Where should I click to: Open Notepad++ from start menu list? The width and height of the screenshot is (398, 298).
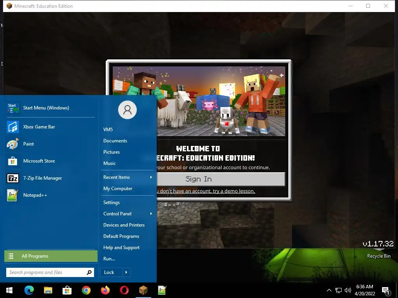50,195
